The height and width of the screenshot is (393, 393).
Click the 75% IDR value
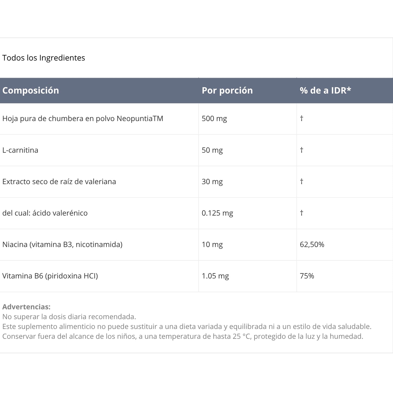[x=307, y=276]
